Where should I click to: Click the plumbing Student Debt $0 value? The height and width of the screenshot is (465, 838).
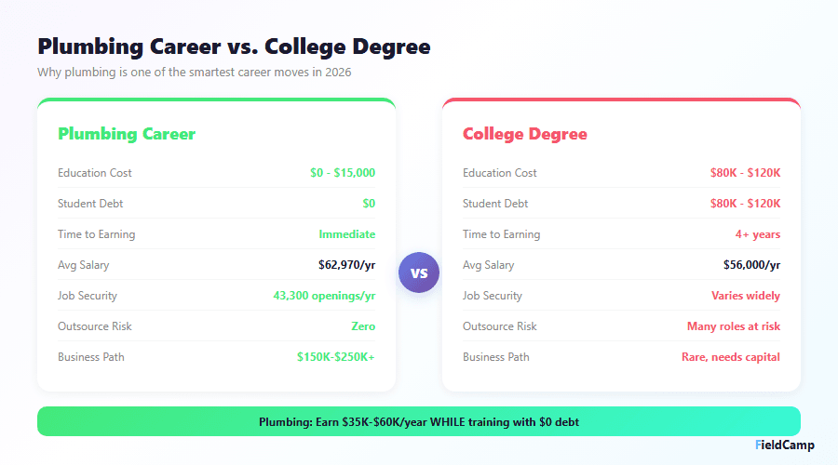(369, 204)
